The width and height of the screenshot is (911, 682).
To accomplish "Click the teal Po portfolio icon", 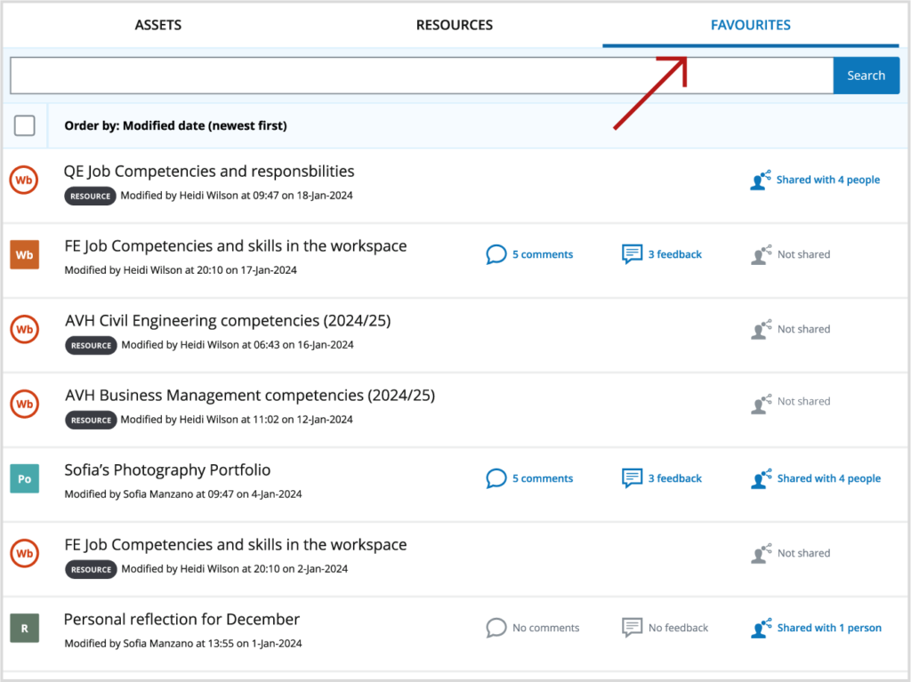I will 24,478.
